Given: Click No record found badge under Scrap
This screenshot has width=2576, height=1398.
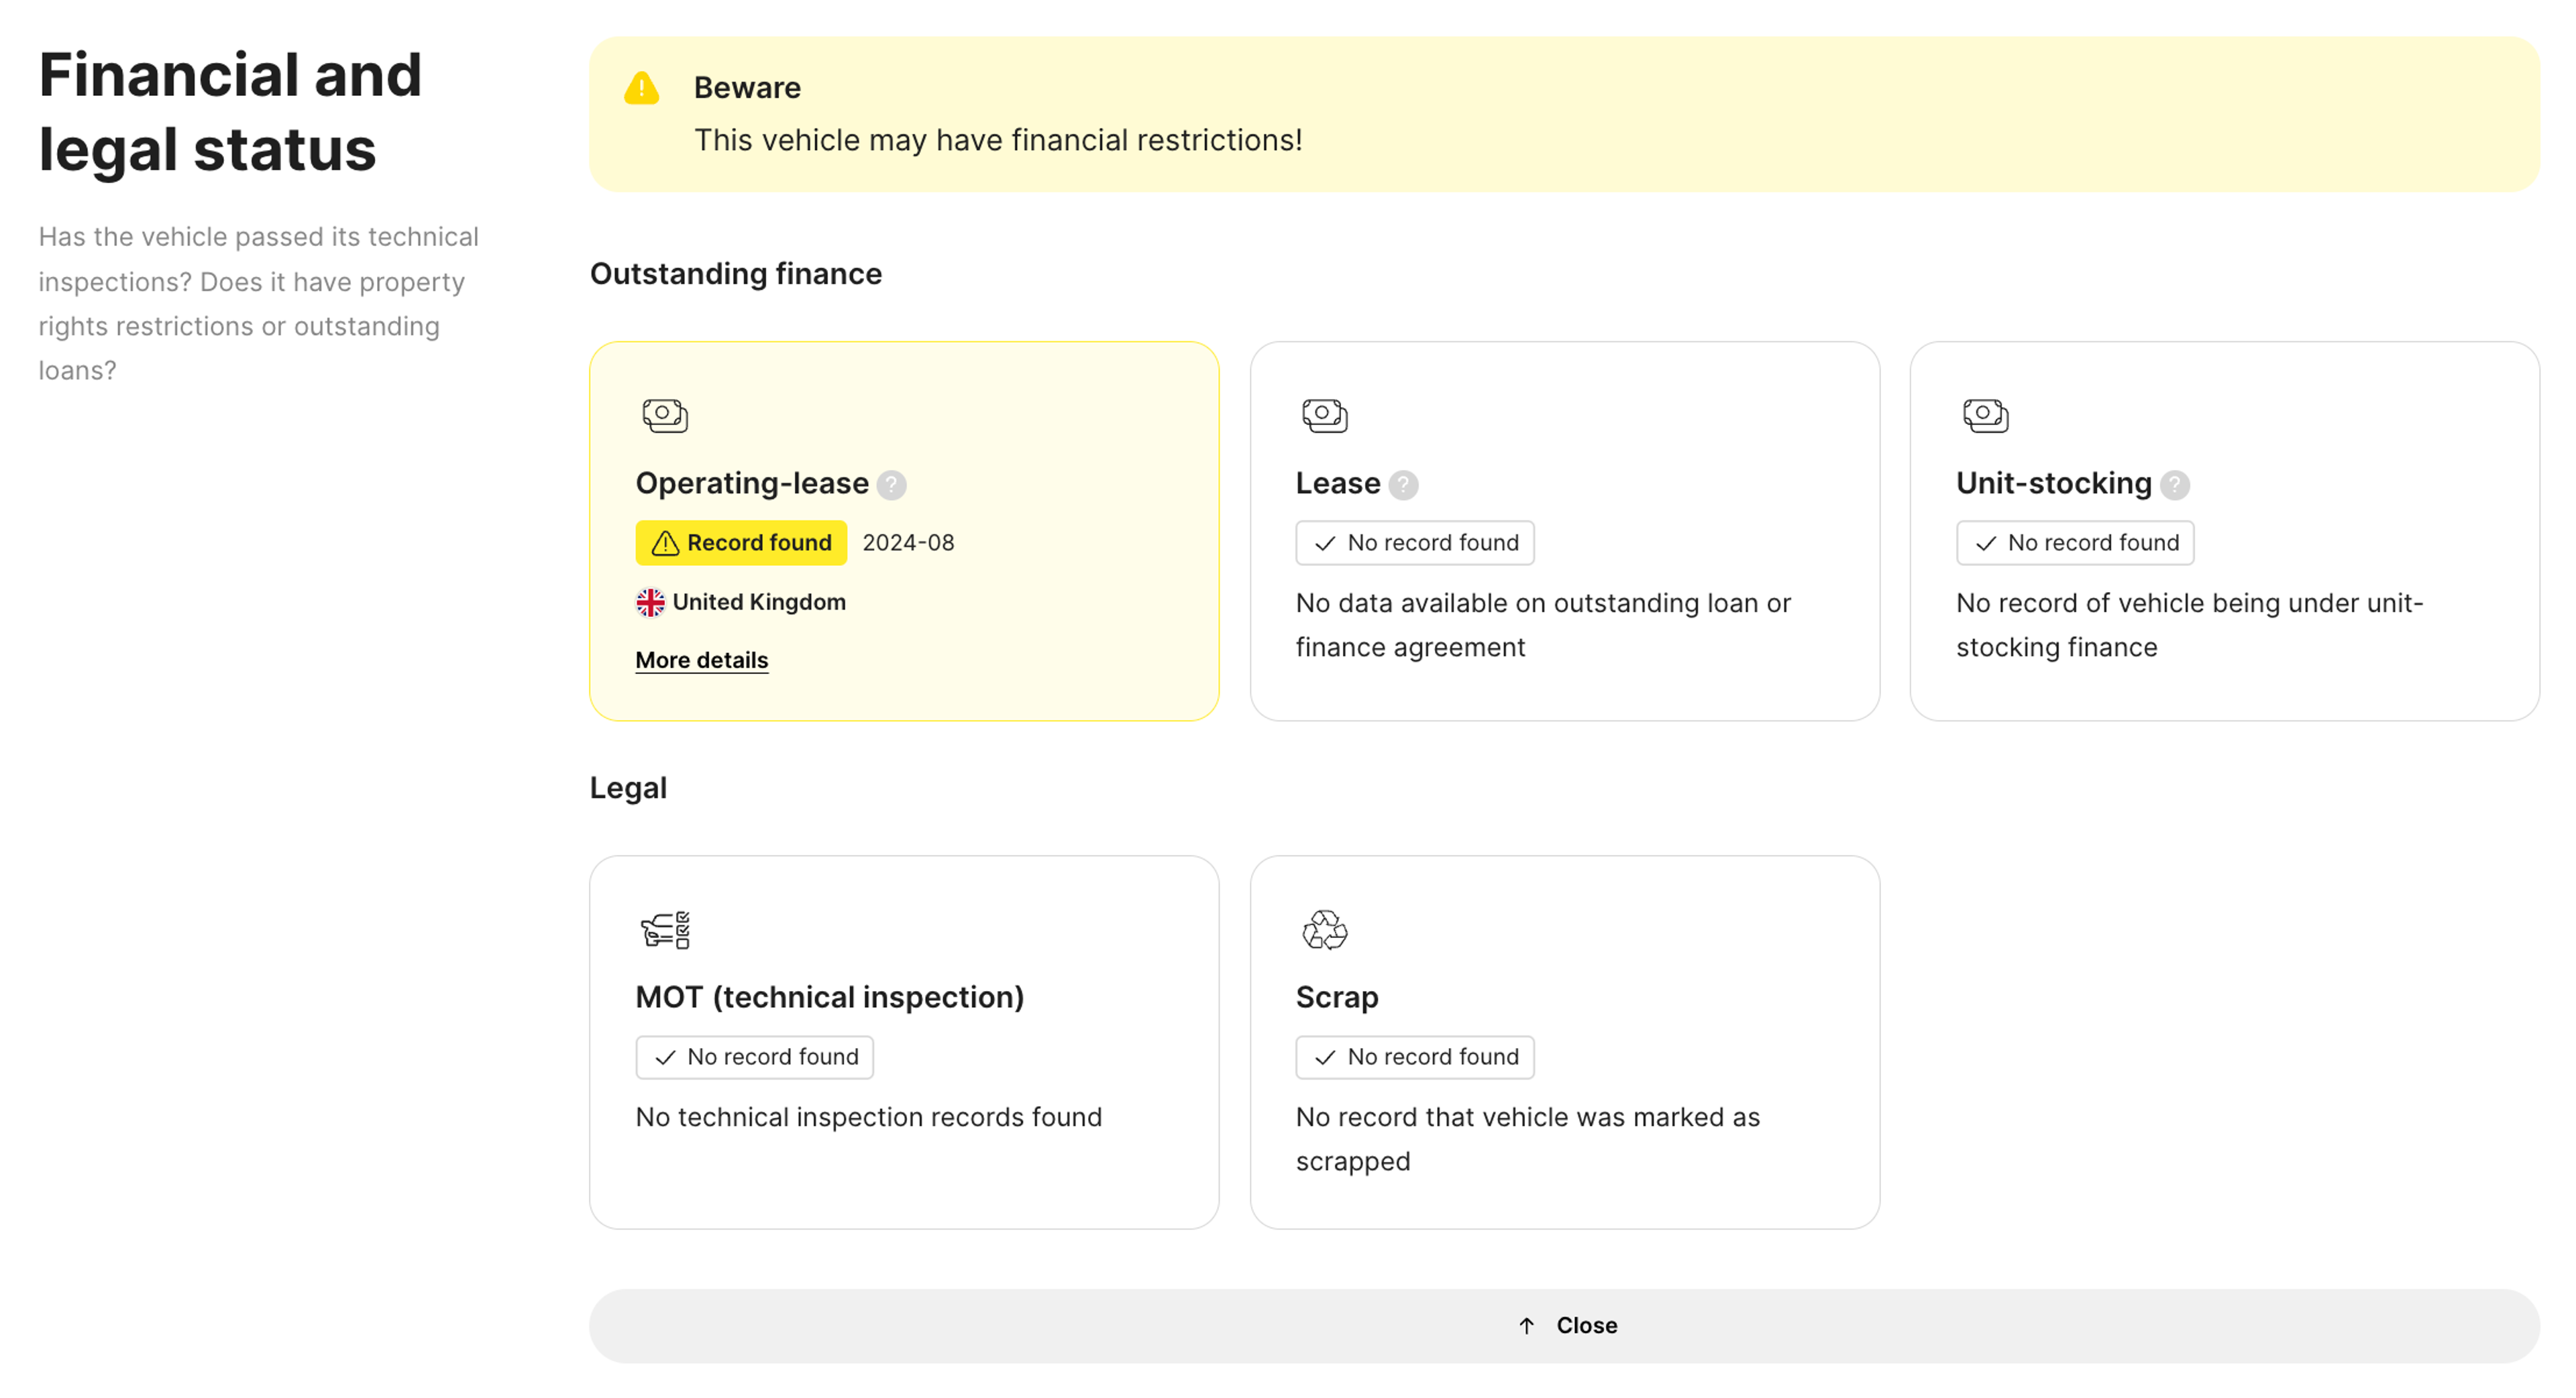Looking at the screenshot, I should tap(1414, 1056).
